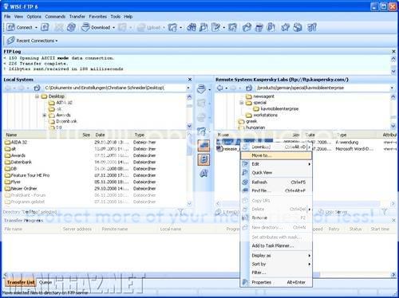The height and width of the screenshot is (298, 399).
Task: Open the View menu
Action: 18,17
